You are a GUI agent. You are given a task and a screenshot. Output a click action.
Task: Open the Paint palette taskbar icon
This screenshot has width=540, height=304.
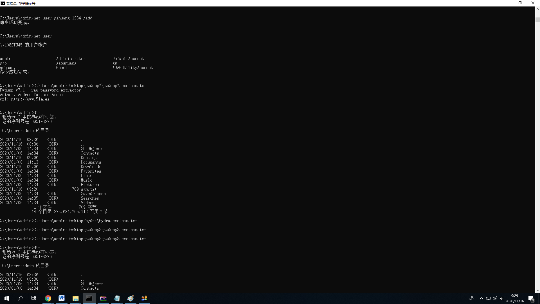(x=130, y=298)
